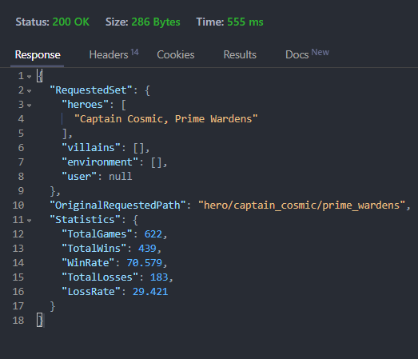Click line number 10 in the gutter
This screenshot has height=359, width=418.
tap(18, 205)
